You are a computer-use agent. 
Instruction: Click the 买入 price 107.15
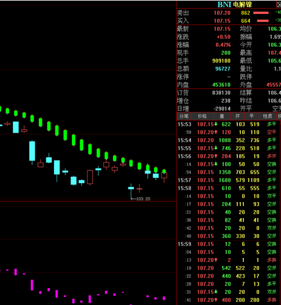coord(222,21)
